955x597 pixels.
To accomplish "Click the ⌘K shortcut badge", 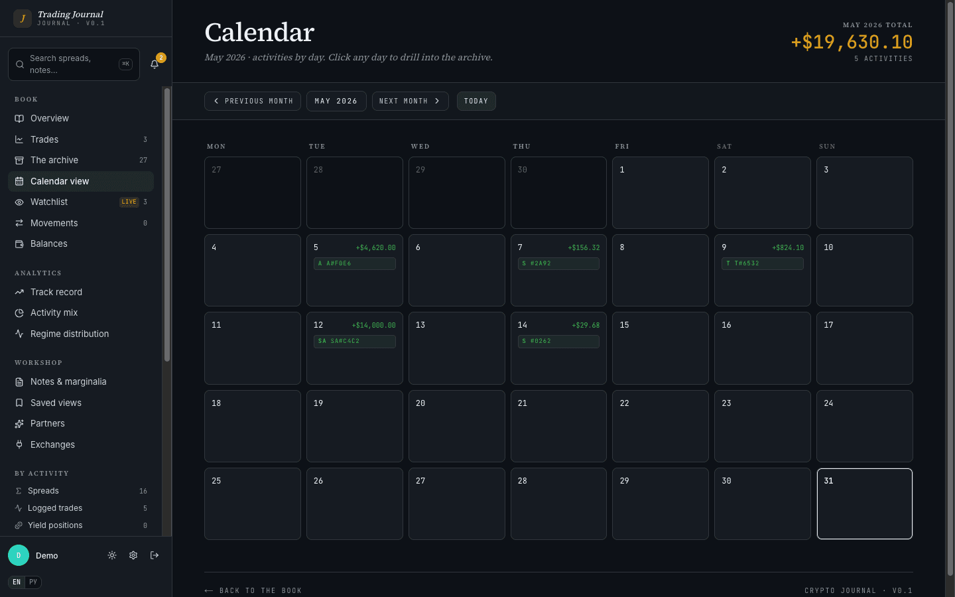I will click(125, 64).
